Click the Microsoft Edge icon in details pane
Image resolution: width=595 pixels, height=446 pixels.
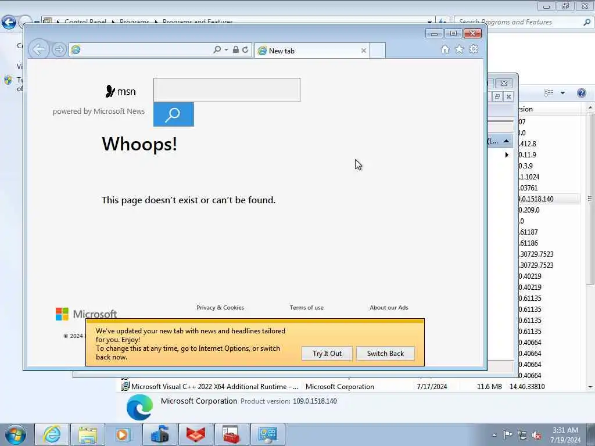point(139,407)
